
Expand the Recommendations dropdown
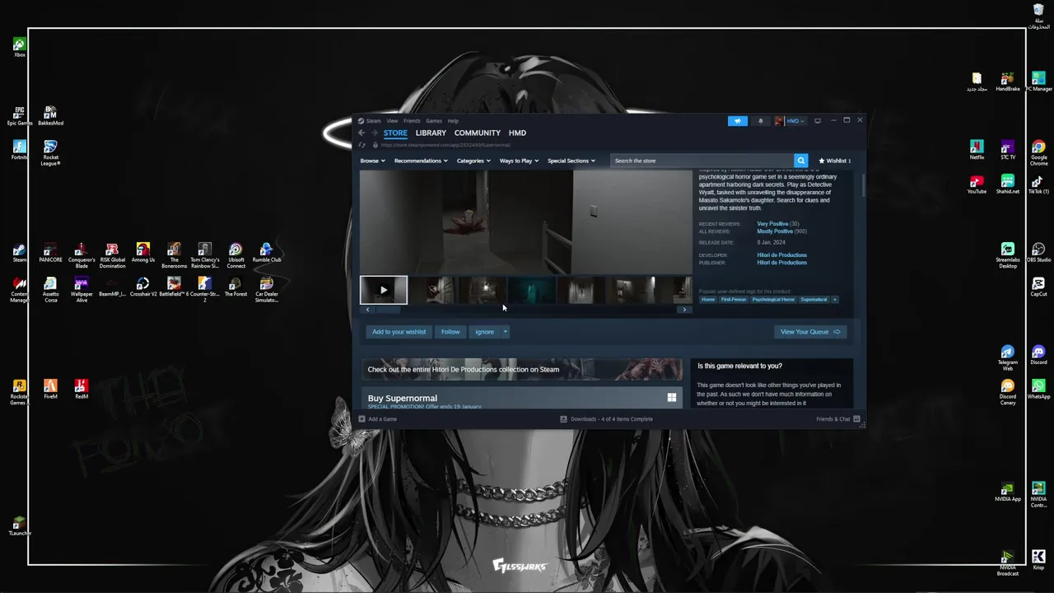421,161
